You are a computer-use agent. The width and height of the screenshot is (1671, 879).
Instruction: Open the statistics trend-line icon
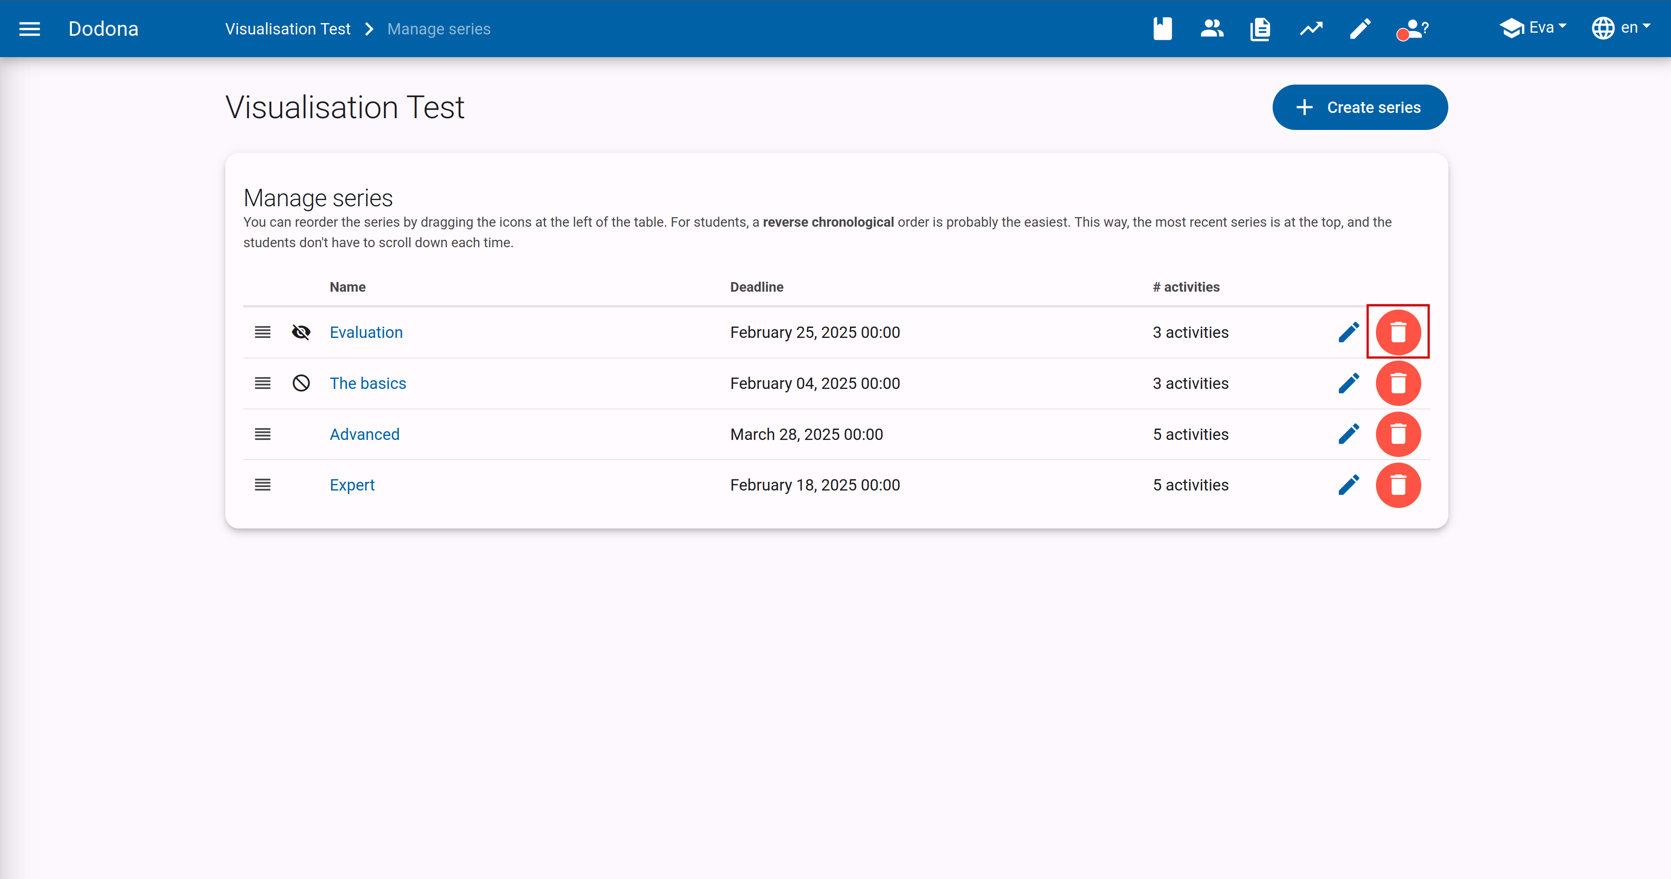[x=1311, y=28]
